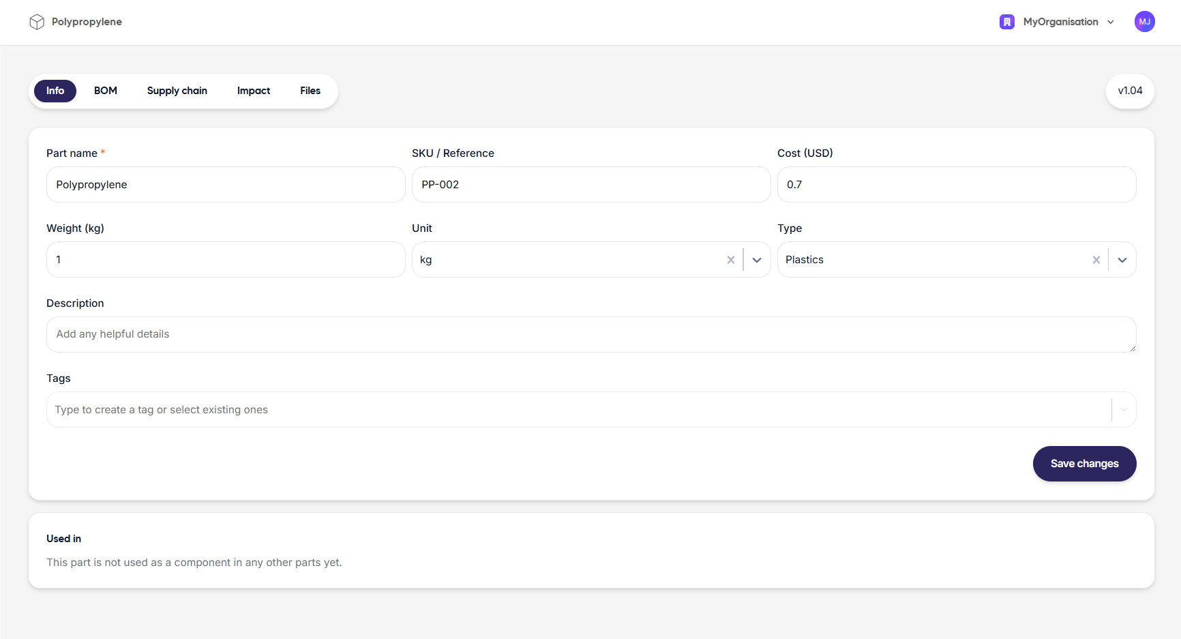Clear the kg unit selection

tap(731, 260)
